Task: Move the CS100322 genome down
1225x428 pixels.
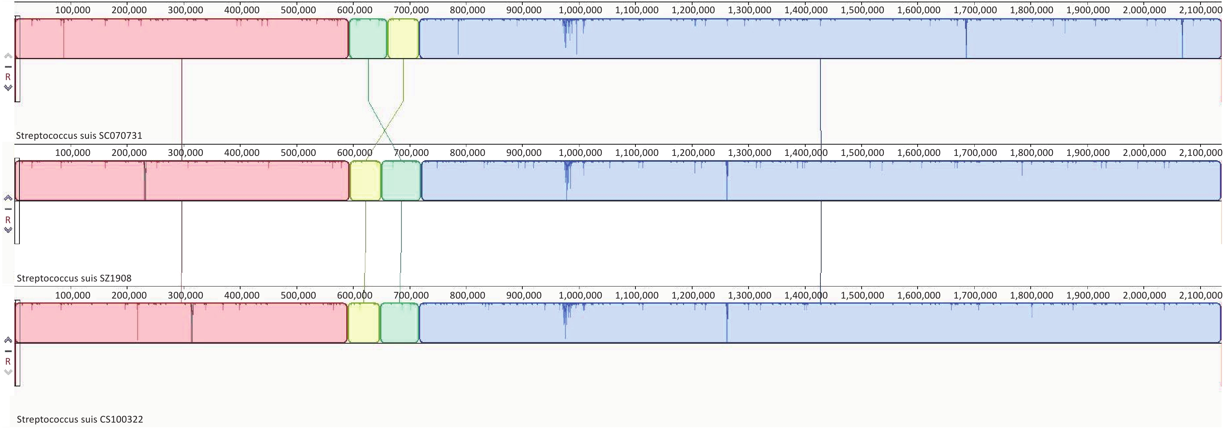Action: click(x=8, y=372)
